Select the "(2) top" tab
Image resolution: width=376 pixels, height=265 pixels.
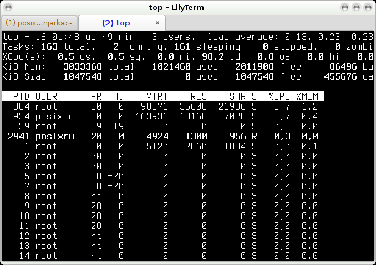coord(116,23)
